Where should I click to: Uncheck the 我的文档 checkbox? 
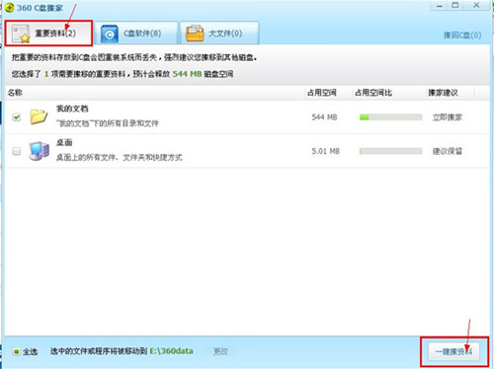click(x=17, y=117)
